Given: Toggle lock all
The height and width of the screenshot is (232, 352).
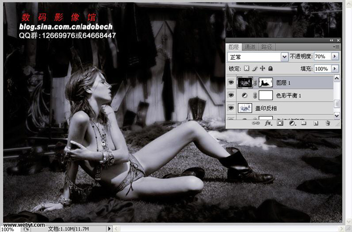Looking at the screenshot, I should point(270,68).
